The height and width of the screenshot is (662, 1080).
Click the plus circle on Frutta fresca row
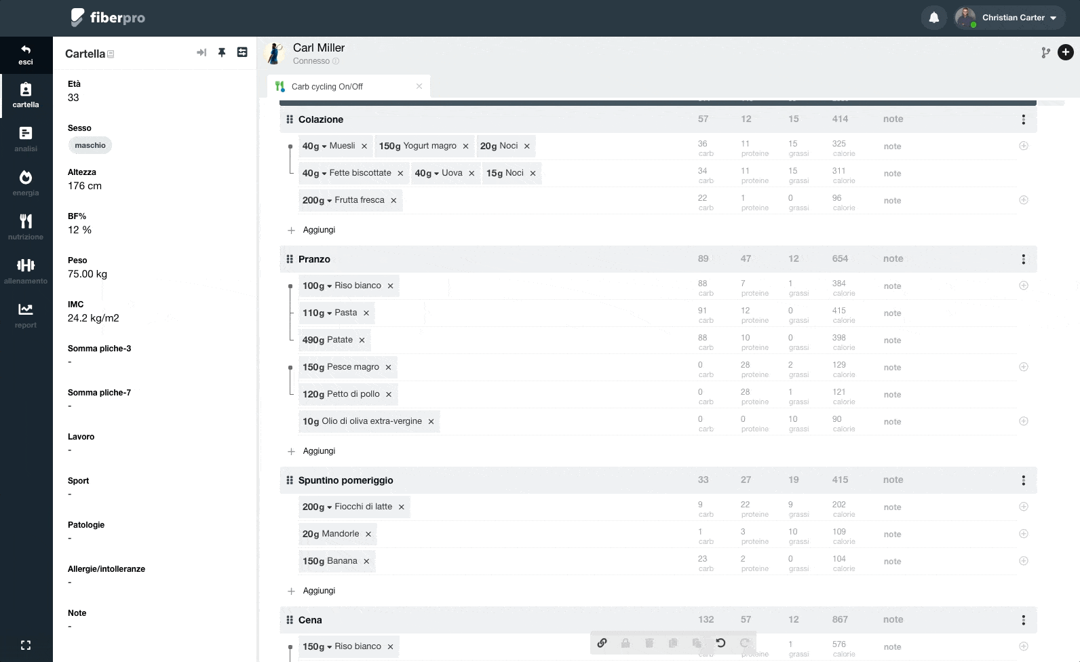click(1024, 200)
